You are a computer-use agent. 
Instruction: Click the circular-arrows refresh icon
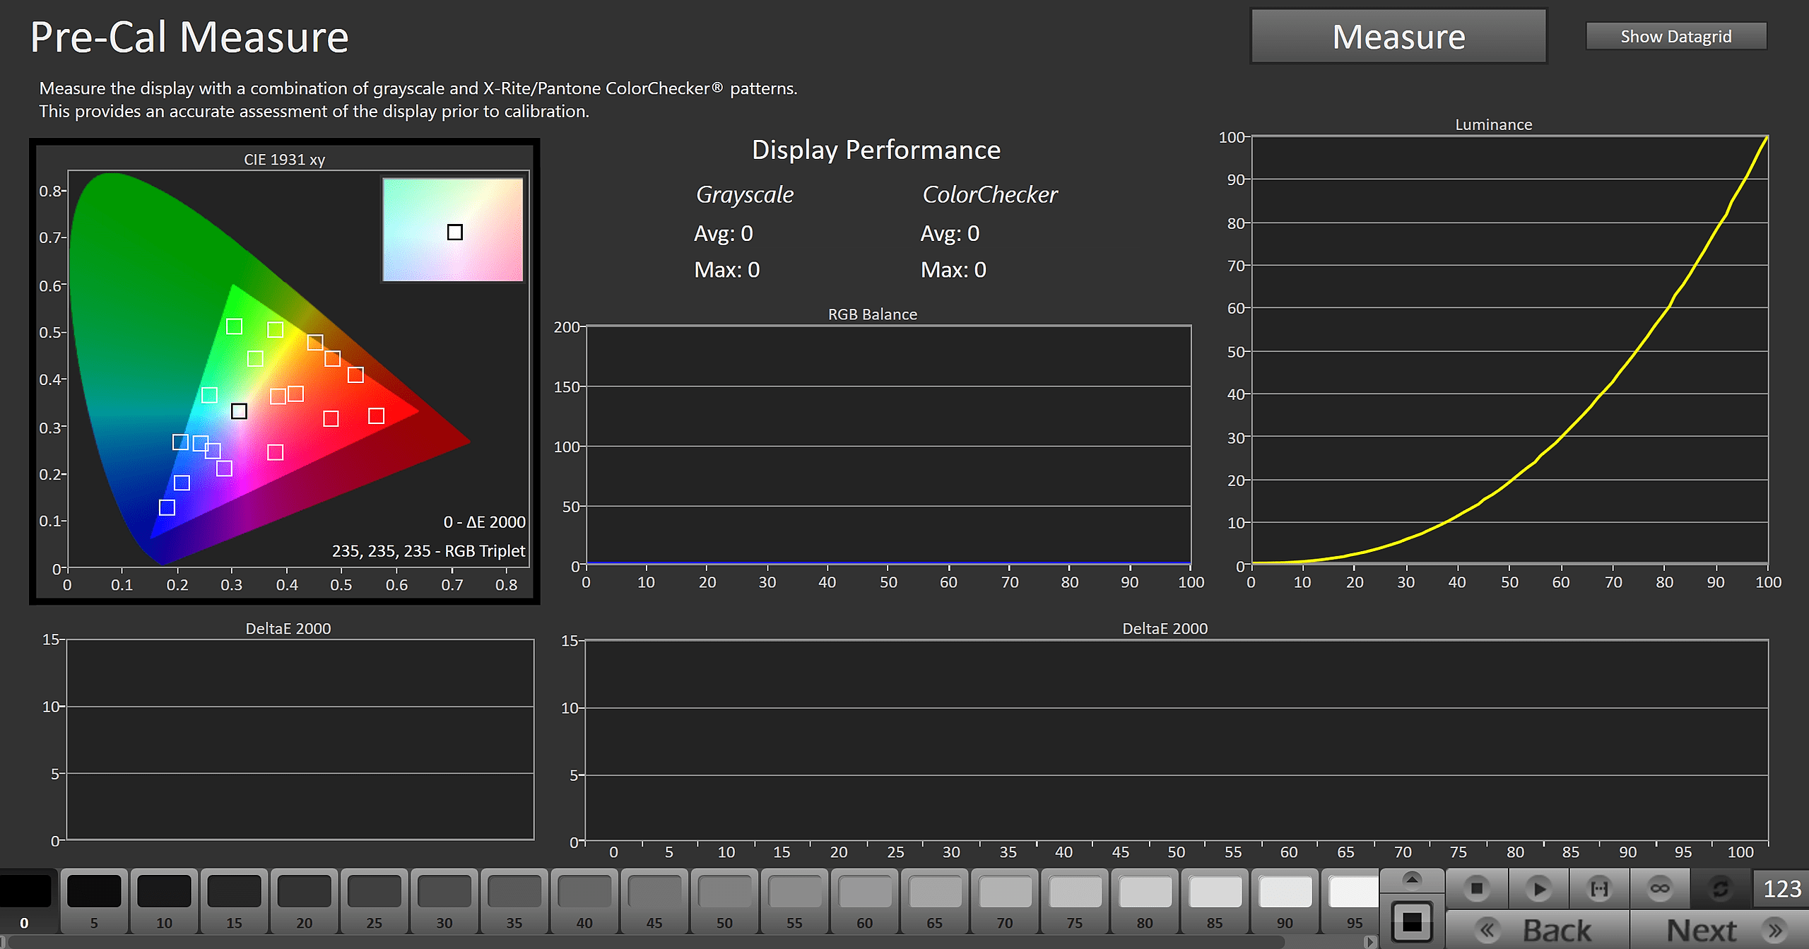1721,888
